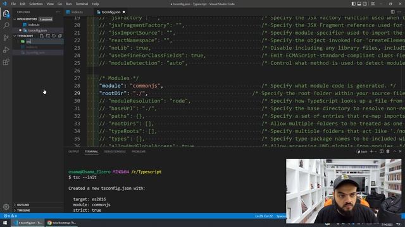Click "$ tsc --init" command in terminal
The height and width of the screenshot is (227, 405).
(x=82, y=177)
